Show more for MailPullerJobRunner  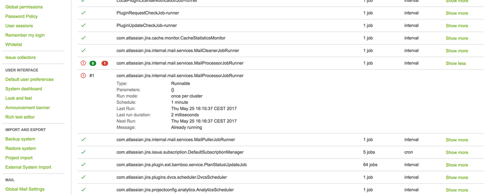(457, 140)
